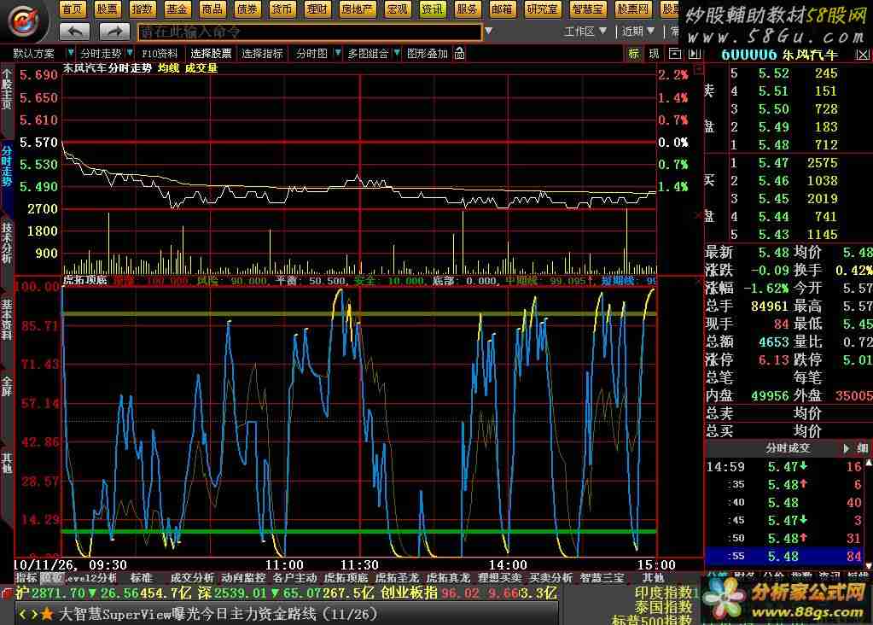Expand the 分时图 dropdown arrow
Image resolution: width=873 pixels, height=625 pixels.
[337, 54]
